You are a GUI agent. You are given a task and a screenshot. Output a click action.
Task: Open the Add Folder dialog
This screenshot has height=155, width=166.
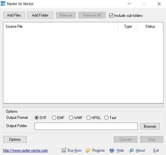(40, 15)
